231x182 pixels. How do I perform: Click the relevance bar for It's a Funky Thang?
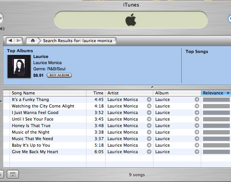216,100
